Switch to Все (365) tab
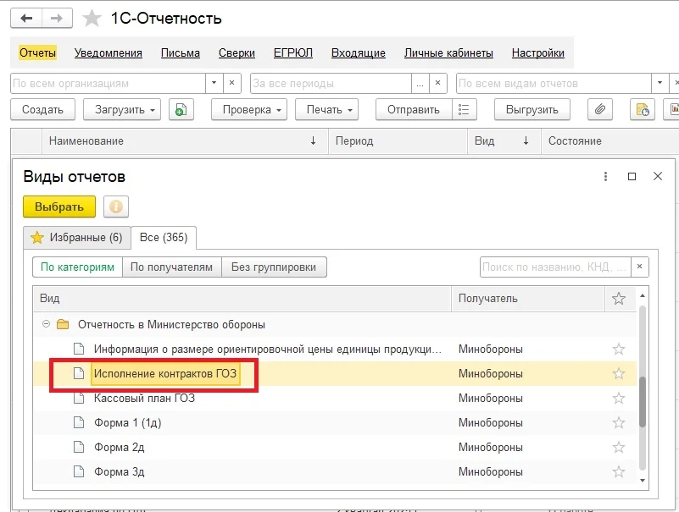 (164, 238)
